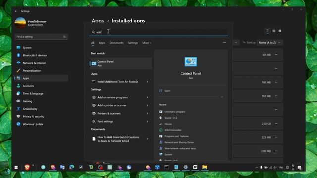
Task: Expand Install Additional Tools for Node.js result
Action: [148, 82]
